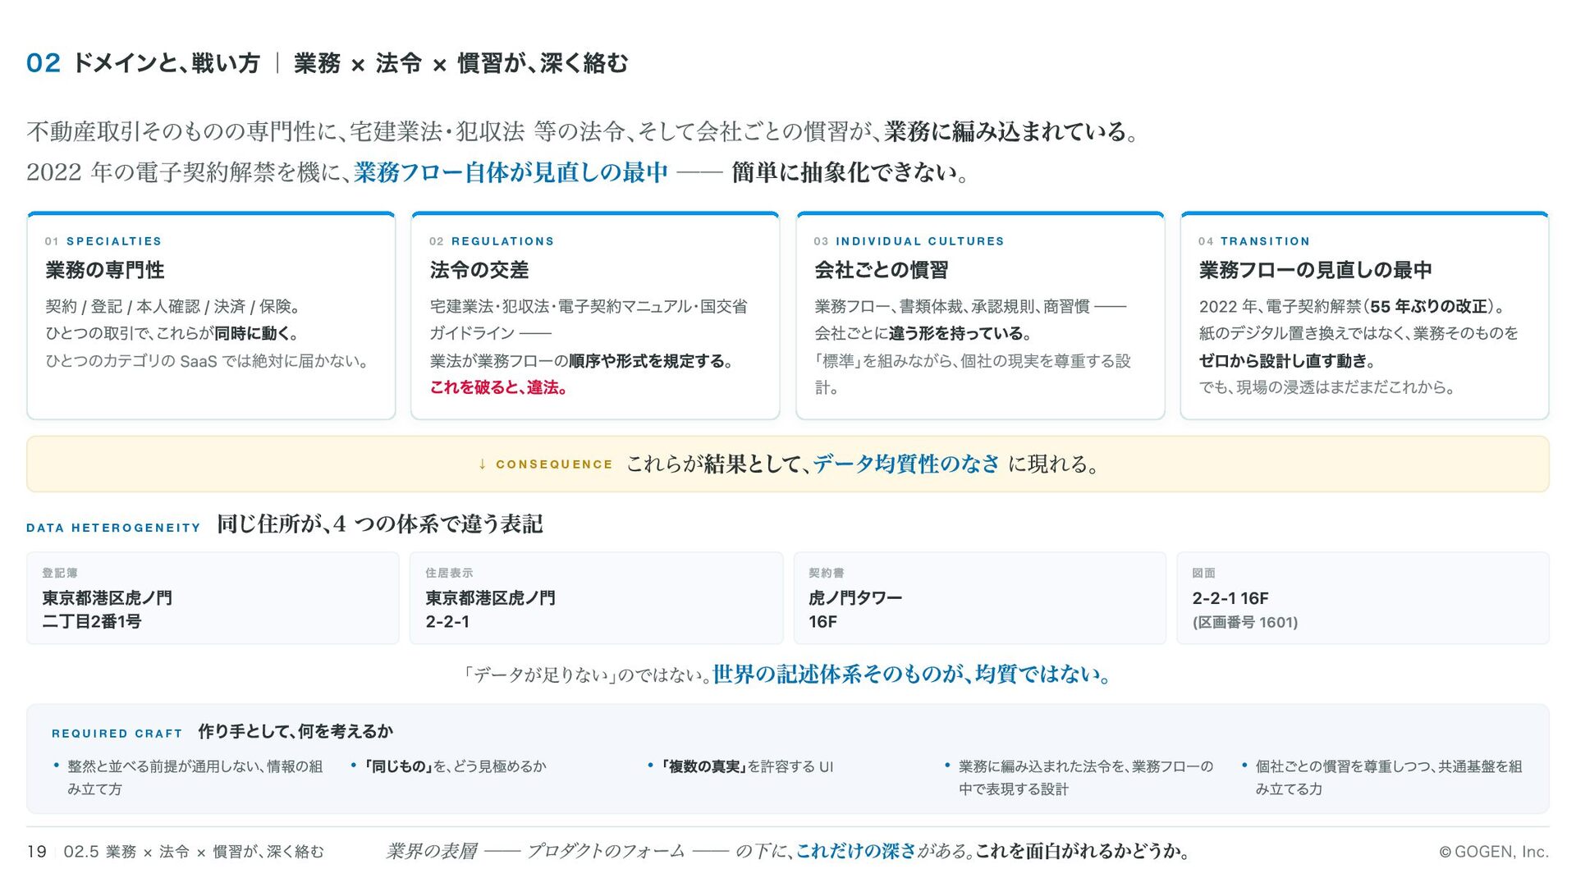
Task: Click the © GOGEN, Inc. copyright footer
Action: [x=1494, y=852]
